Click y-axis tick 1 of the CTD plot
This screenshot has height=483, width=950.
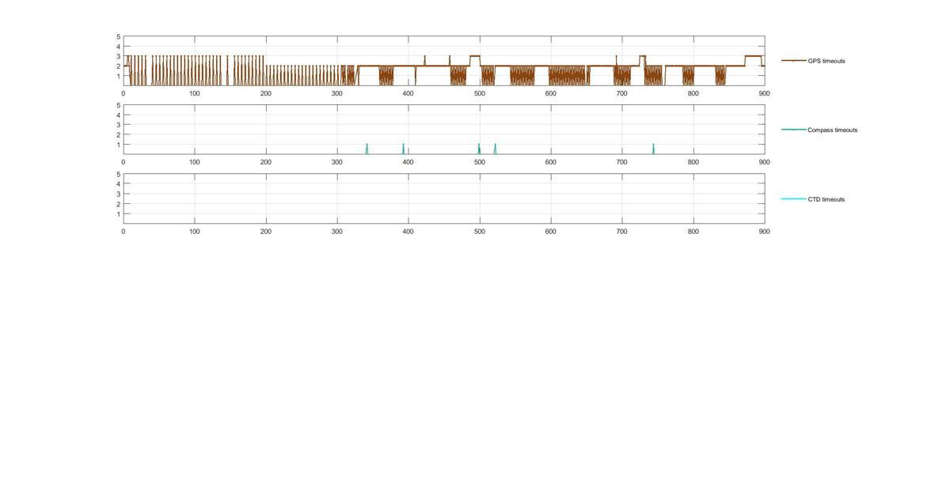coord(119,214)
